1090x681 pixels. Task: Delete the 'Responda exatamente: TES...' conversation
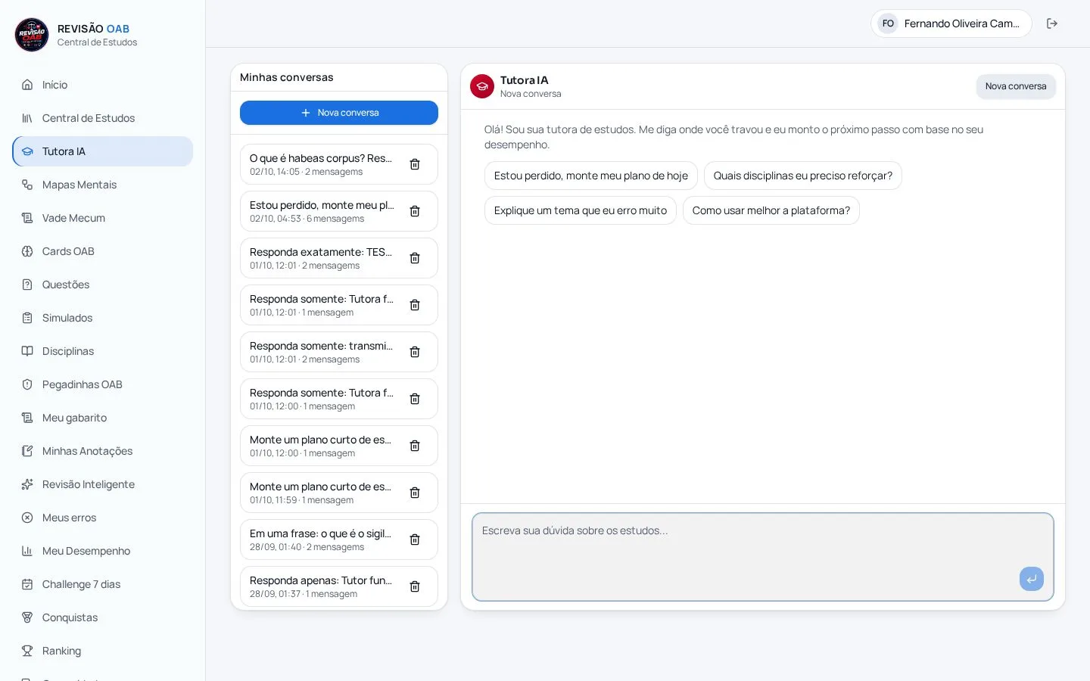pyautogui.click(x=415, y=258)
